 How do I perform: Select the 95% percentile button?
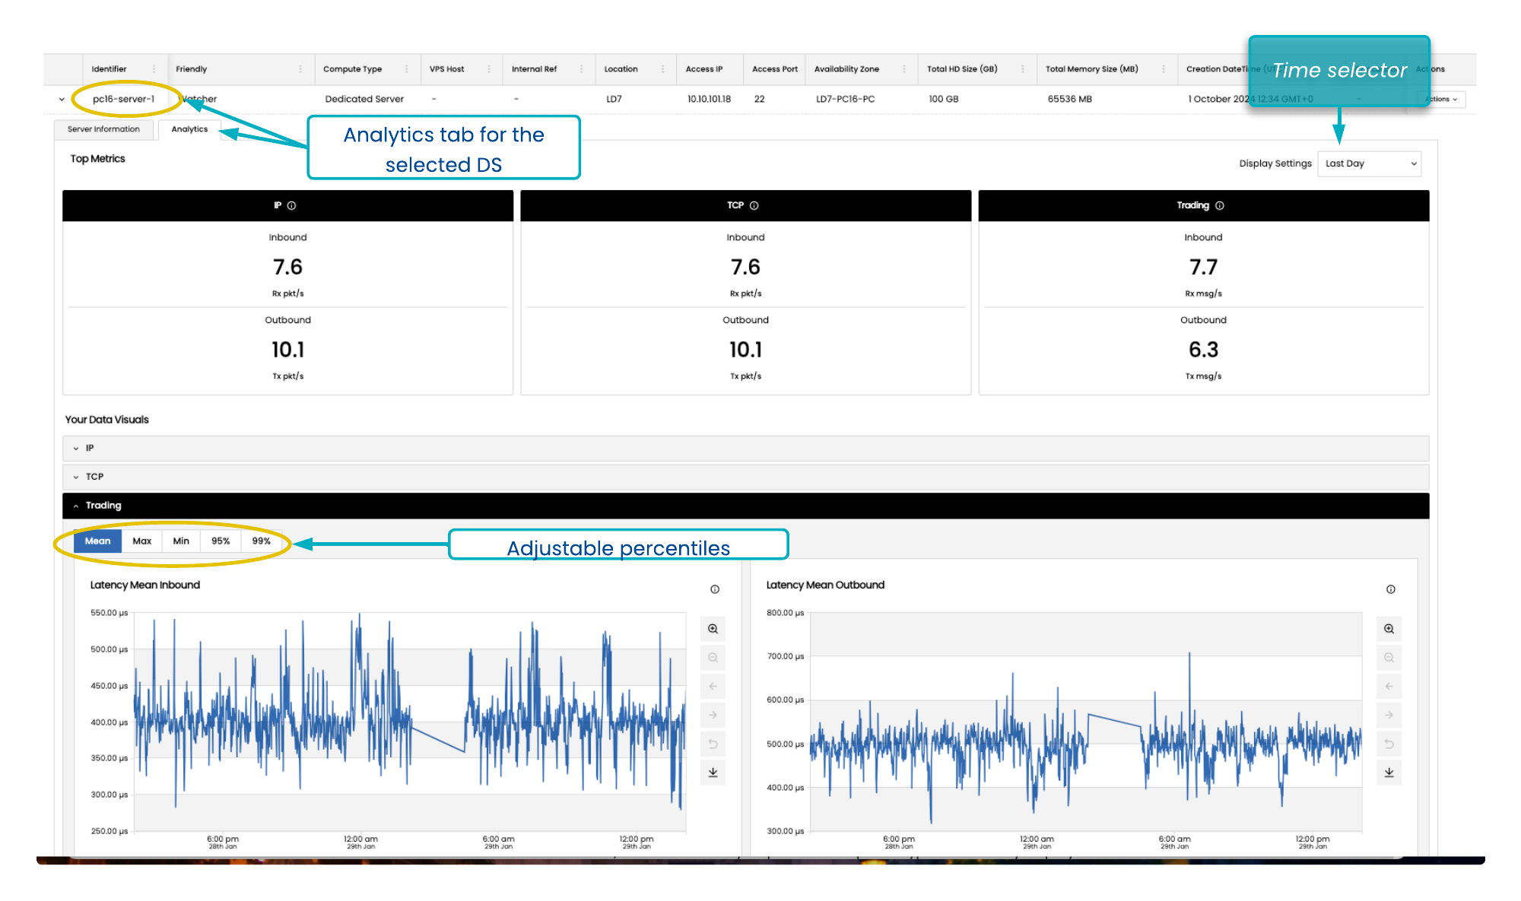221,541
